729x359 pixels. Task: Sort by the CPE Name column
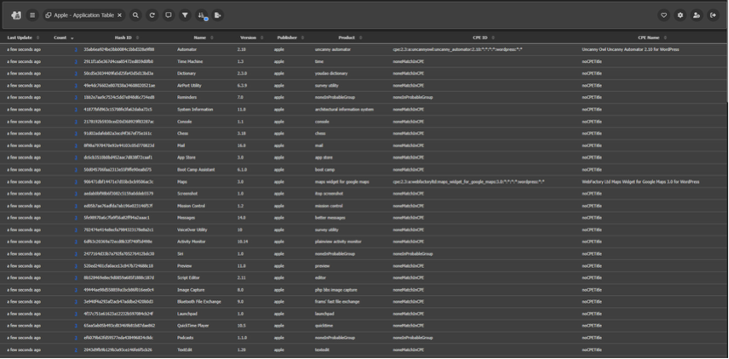[649, 38]
